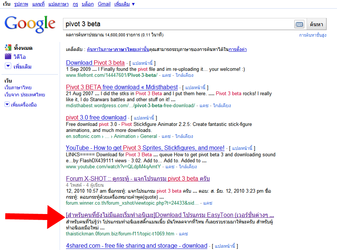The width and height of the screenshot is (337, 250).
Task: Select the วิดีโอ (Video) filter icon
Action: [8, 57]
